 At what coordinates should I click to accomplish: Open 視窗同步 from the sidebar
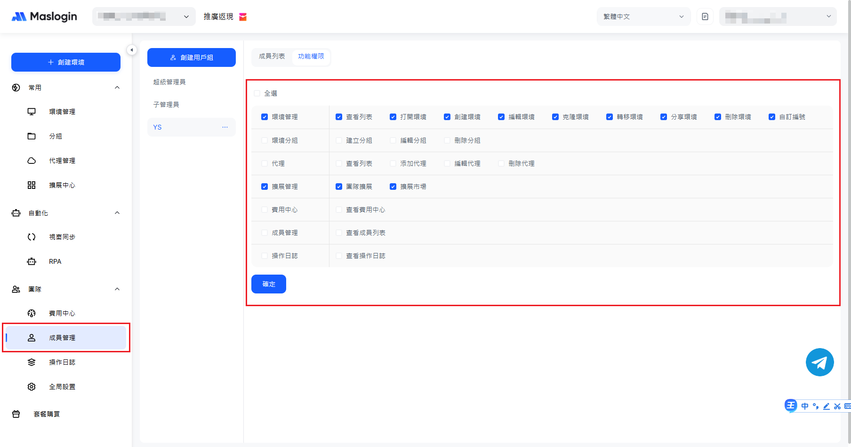(x=62, y=237)
